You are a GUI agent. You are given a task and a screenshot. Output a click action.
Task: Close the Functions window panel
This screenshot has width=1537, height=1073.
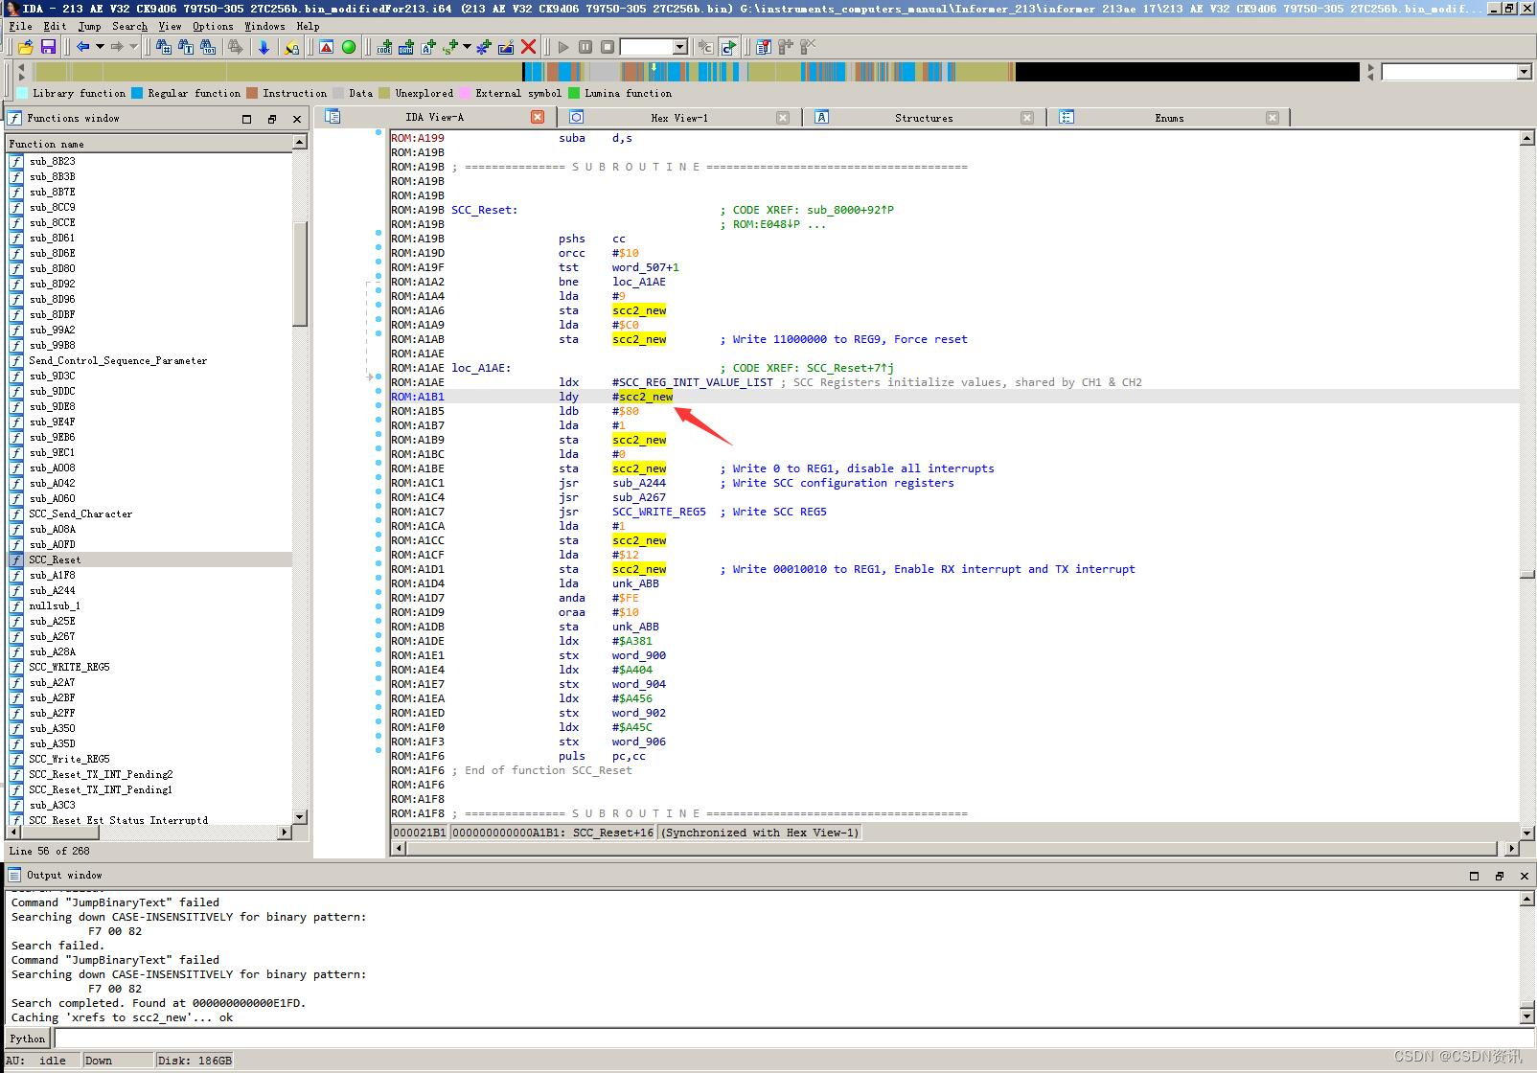(297, 119)
